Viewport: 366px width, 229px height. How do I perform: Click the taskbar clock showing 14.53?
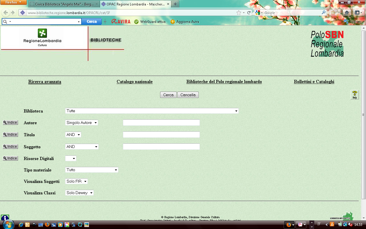click(x=358, y=225)
